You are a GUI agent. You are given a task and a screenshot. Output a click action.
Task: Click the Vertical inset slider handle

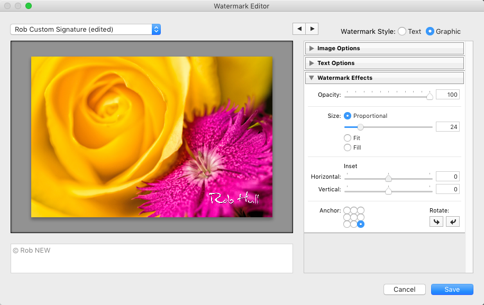(388, 191)
